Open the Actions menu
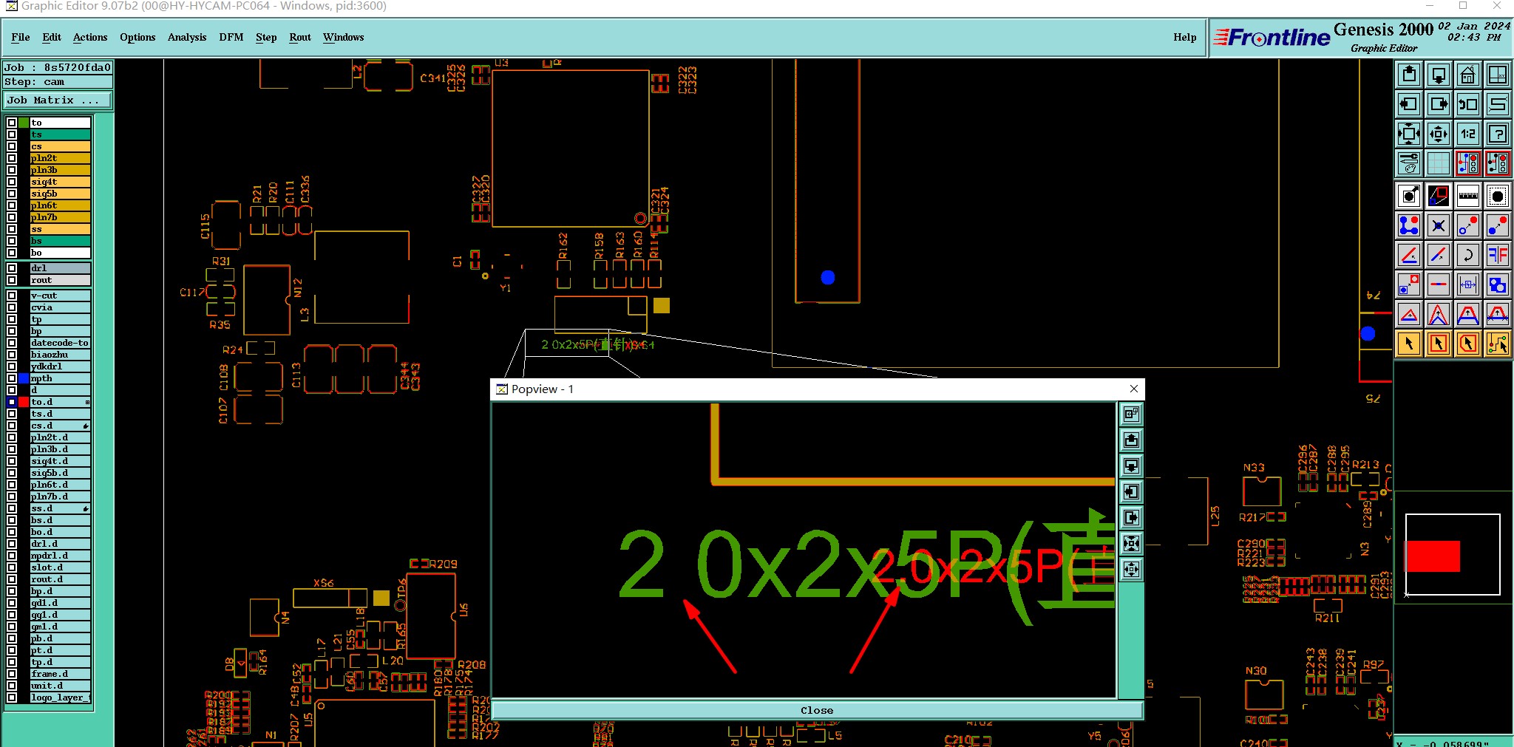Viewport: 1514px width, 747px height. 90,37
